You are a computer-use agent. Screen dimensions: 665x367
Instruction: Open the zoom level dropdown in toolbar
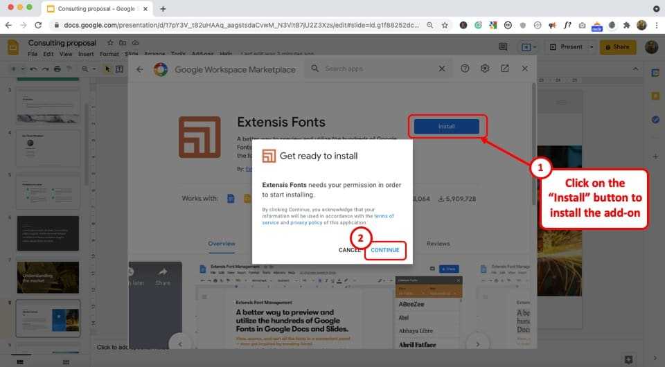(89, 69)
